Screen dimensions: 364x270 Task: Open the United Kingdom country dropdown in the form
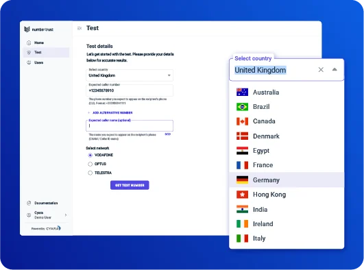pos(130,75)
